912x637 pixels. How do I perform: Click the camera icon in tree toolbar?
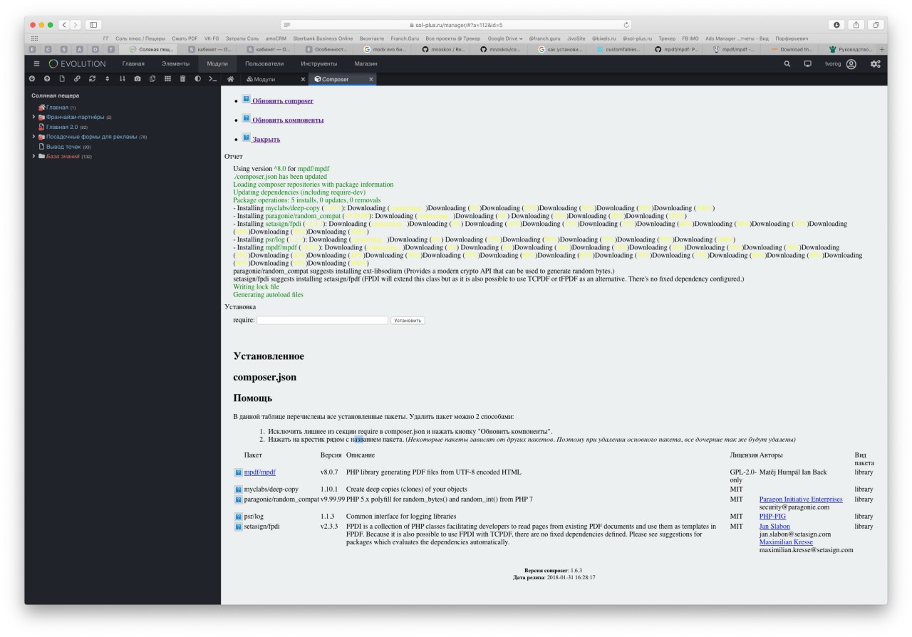click(138, 79)
